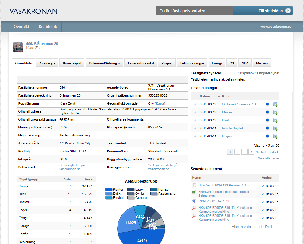Click blue status dot for H&M
This screenshot has width=304, height=244.
point(268,120)
